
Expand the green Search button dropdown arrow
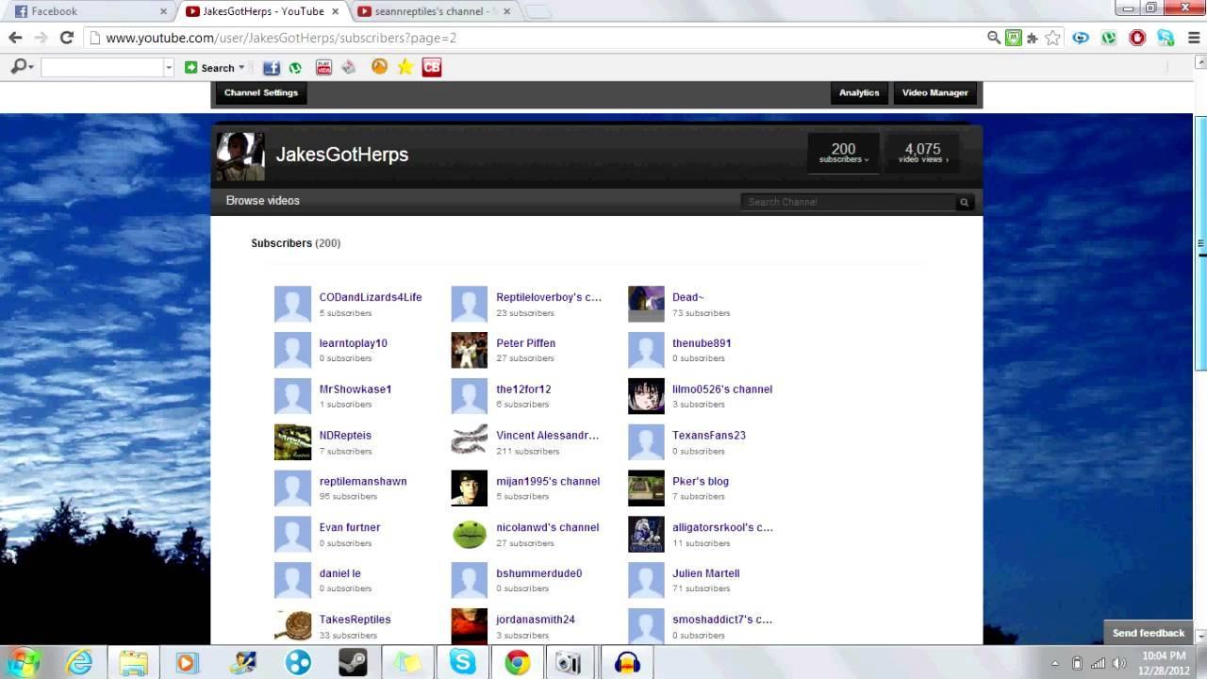241,68
